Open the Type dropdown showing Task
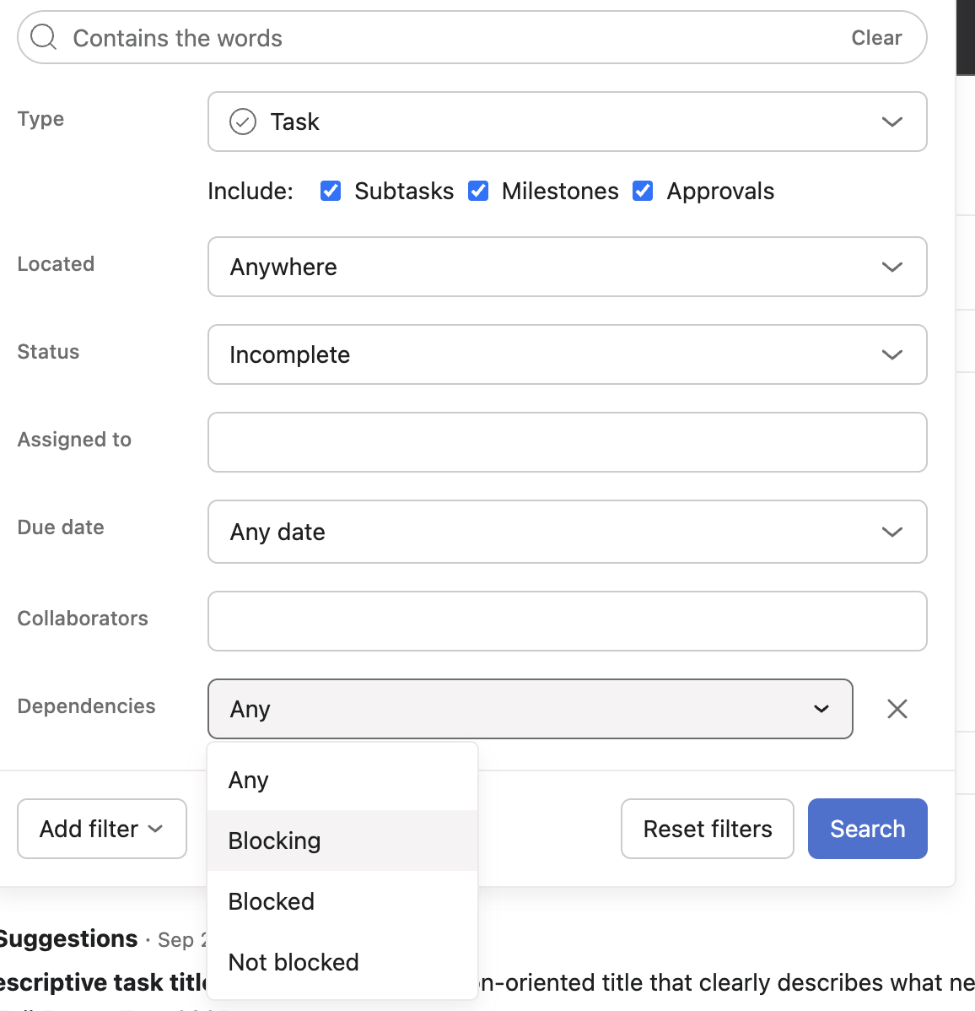Image resolution: width=975 pixels, height=1011 pixels. tap(567, 122)
